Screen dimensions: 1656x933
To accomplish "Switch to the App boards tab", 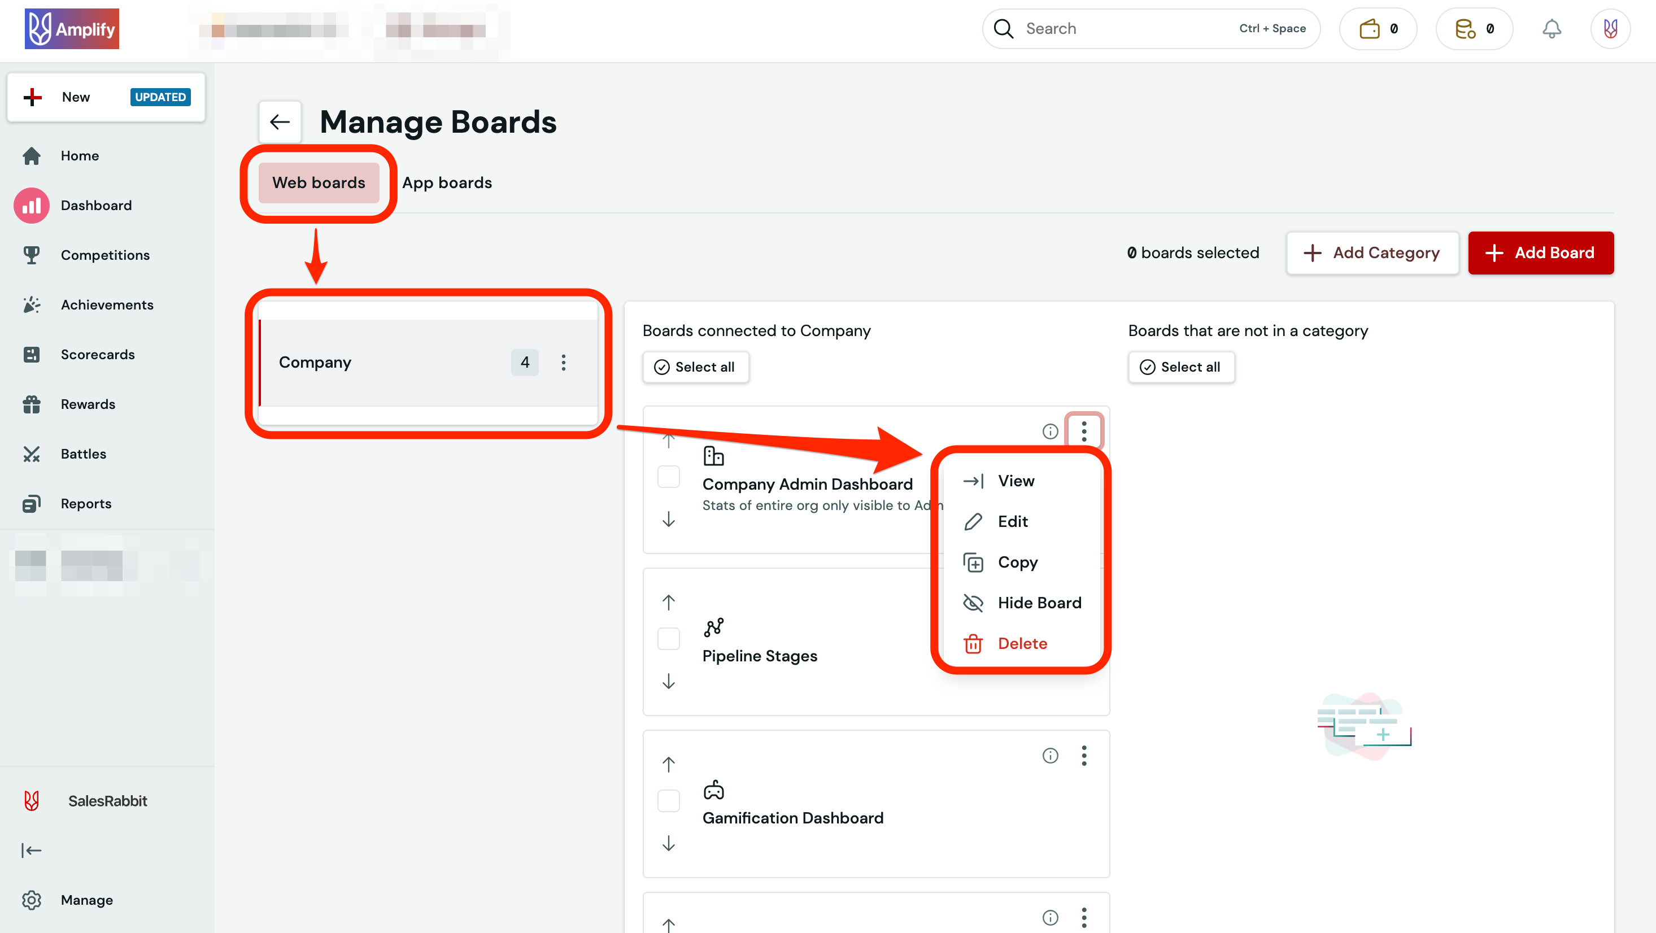I will point(447,182).
